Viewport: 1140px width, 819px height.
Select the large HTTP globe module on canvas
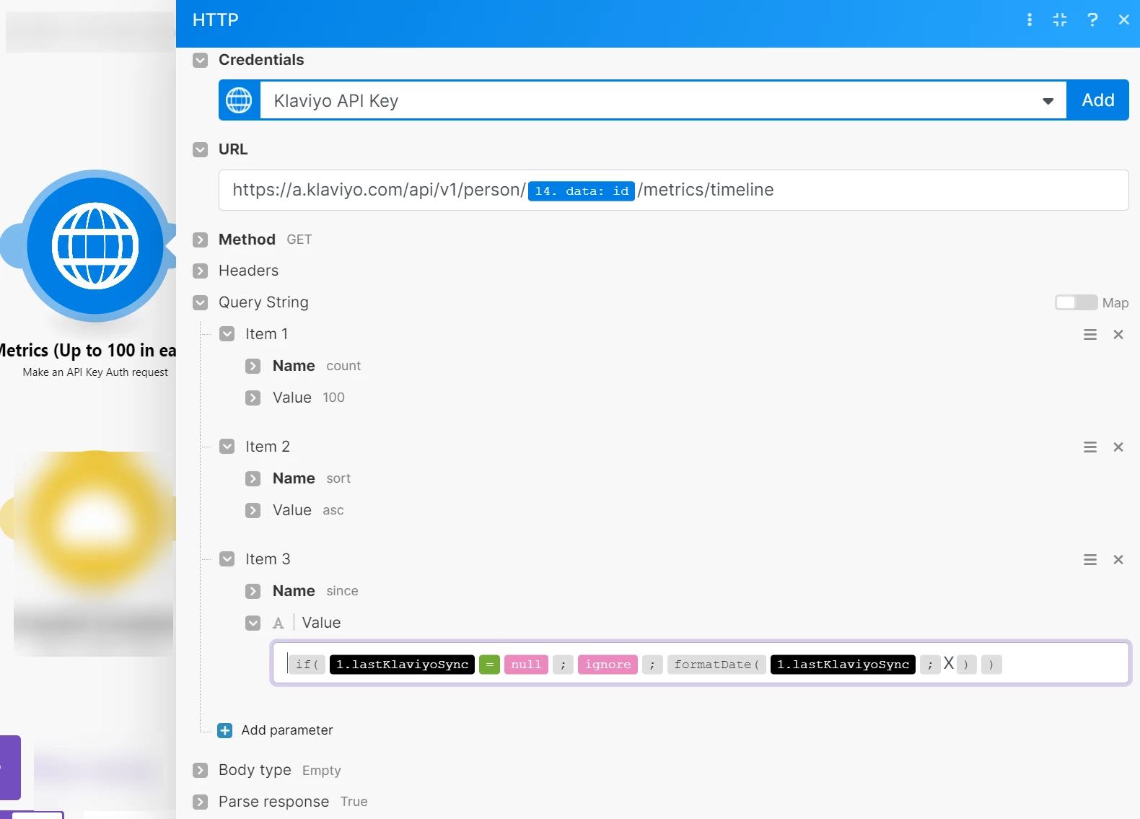[95, 246]
